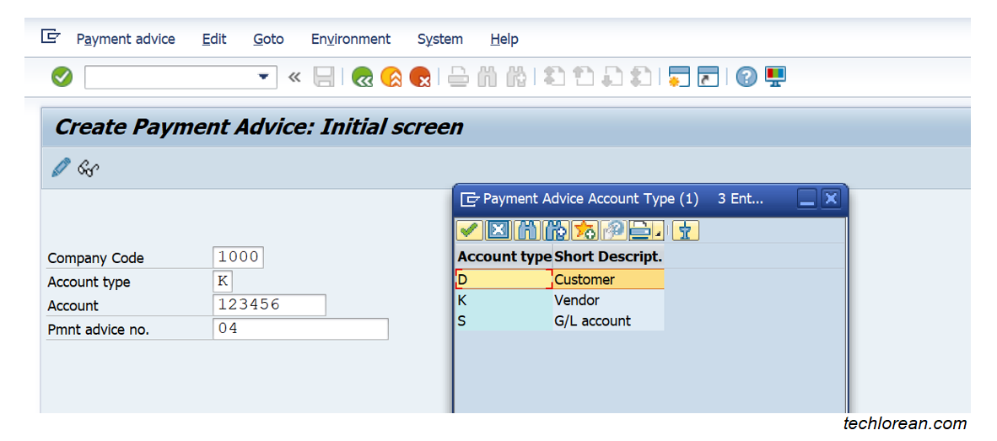Expand the popup Print button dropdown arrow

click(659, 233)
